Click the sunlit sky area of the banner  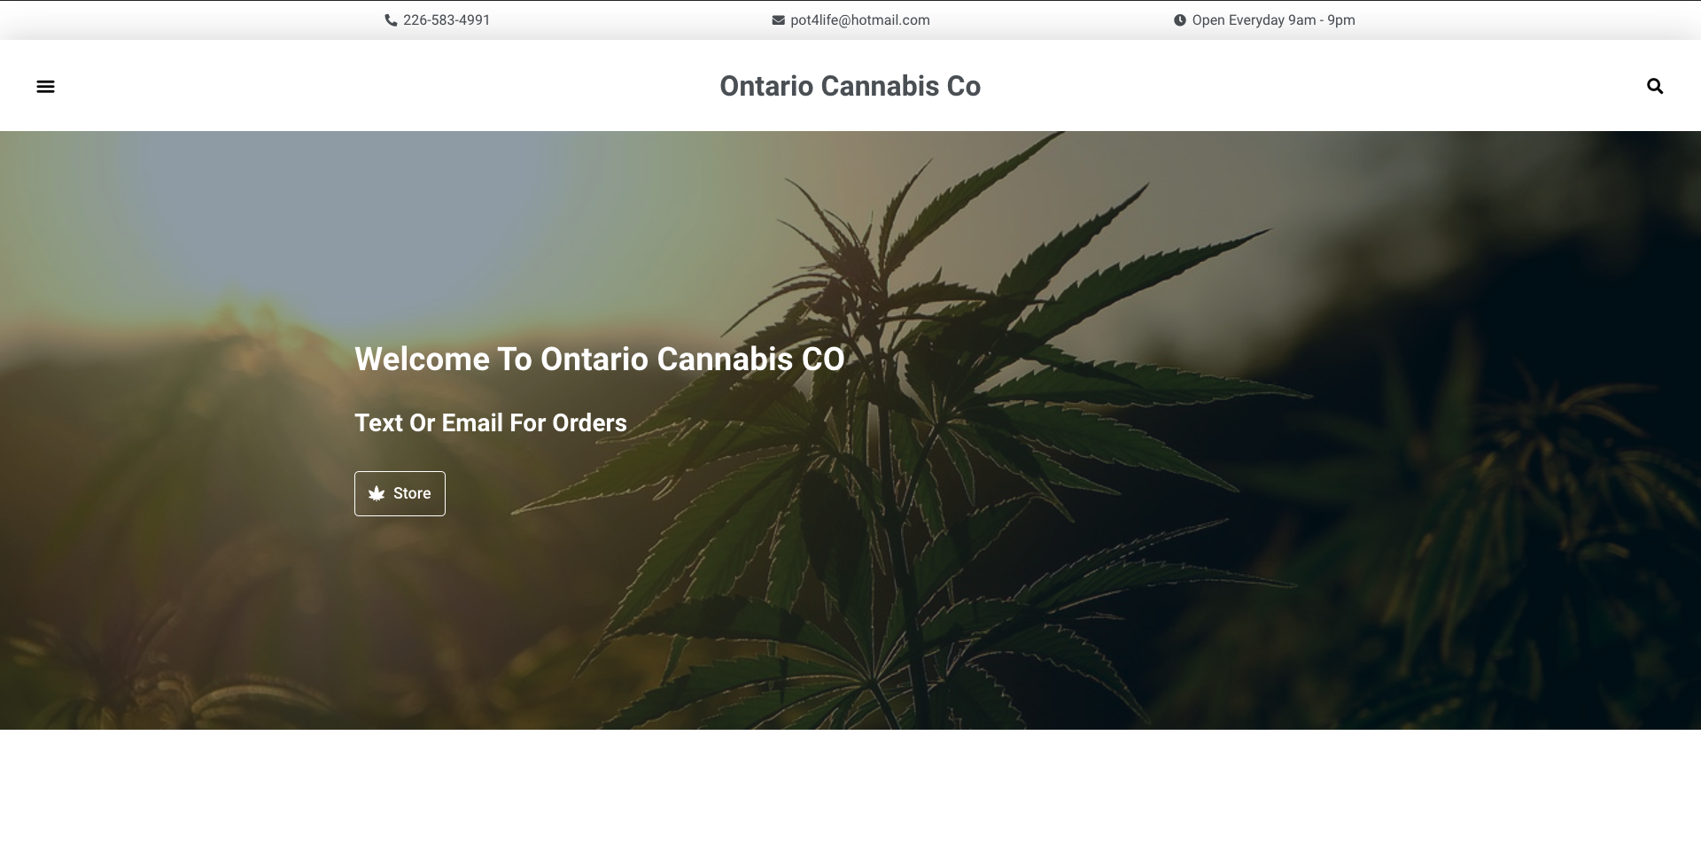266,221
